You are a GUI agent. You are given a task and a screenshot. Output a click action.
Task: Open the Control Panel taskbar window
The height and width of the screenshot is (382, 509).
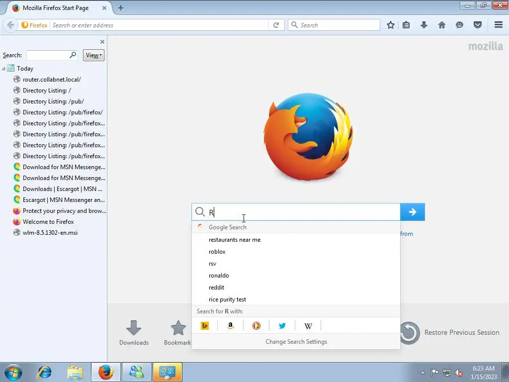point(168,372)
